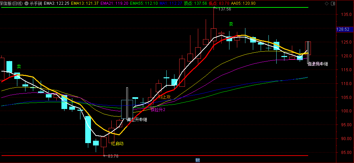354x163 pixels.
Task: Click the candlestick bottoming at 83.78
Action: click(x=104, y=146)
